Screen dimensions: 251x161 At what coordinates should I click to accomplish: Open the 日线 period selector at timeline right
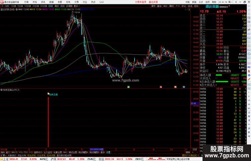click(195, 149)
